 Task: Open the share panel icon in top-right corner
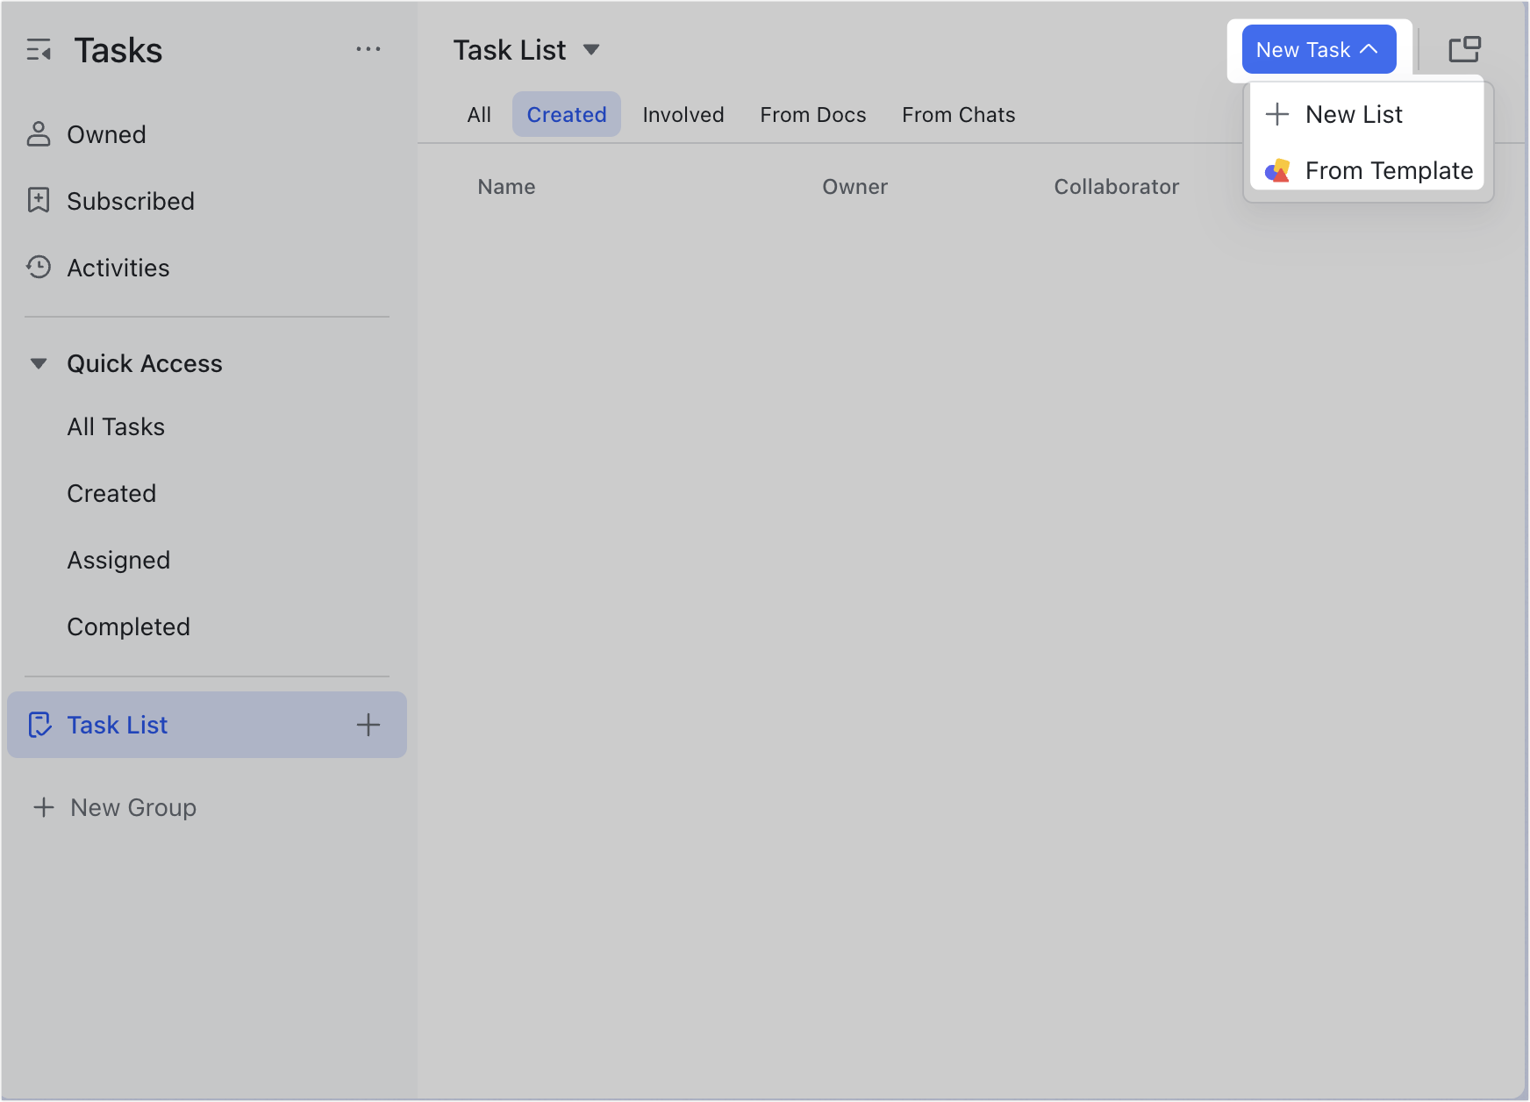[1464, 49]
